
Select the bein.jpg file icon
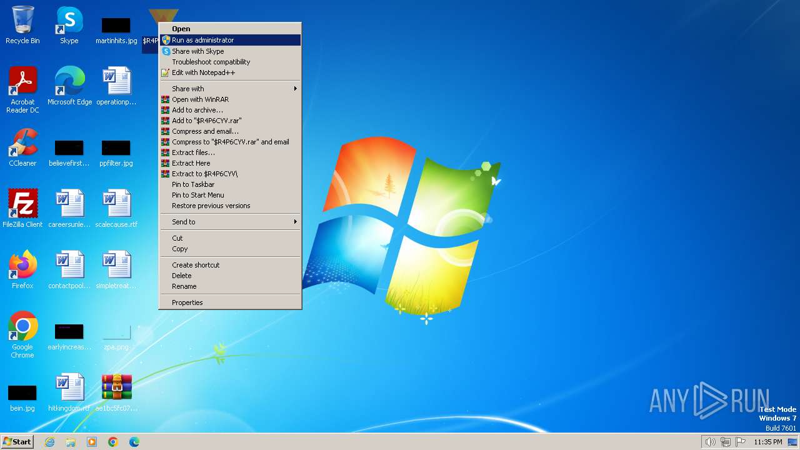coord(22,398)
